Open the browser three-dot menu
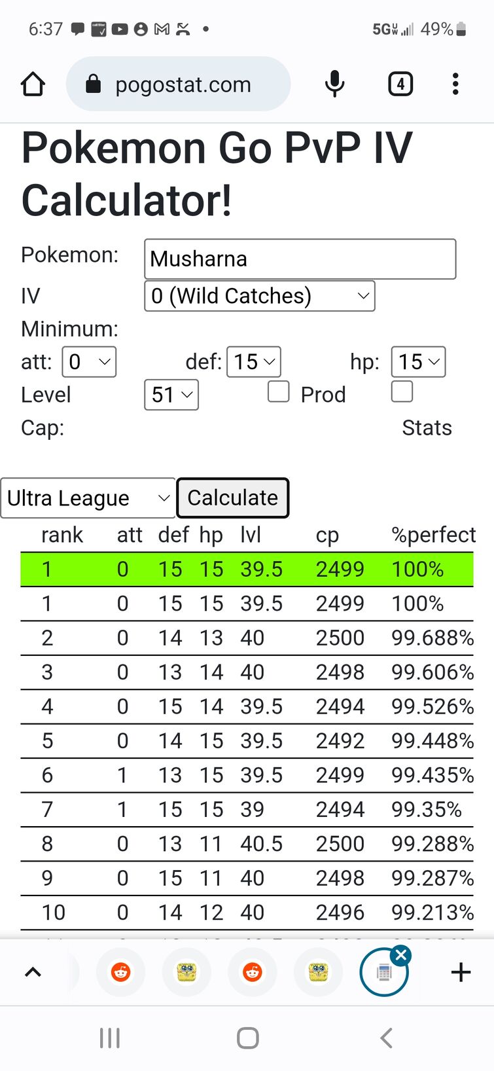Image resolution: width=494 pixels, height=1071 pixels. (455, 84)
